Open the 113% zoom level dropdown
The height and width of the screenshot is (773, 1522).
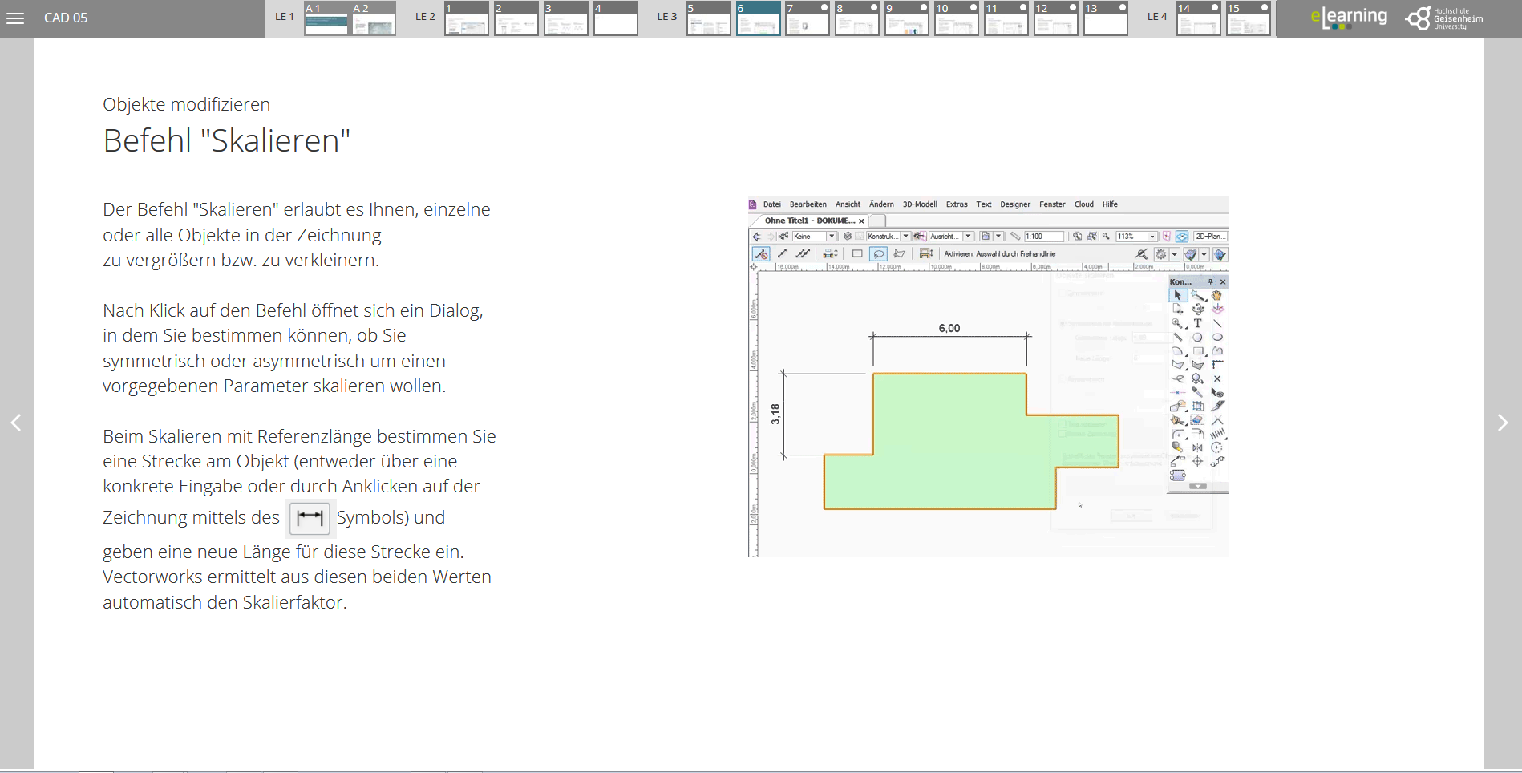1152,237
